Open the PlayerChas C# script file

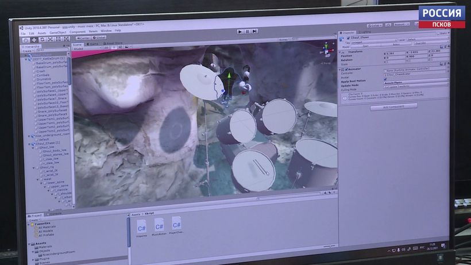[x=176, y=225]
